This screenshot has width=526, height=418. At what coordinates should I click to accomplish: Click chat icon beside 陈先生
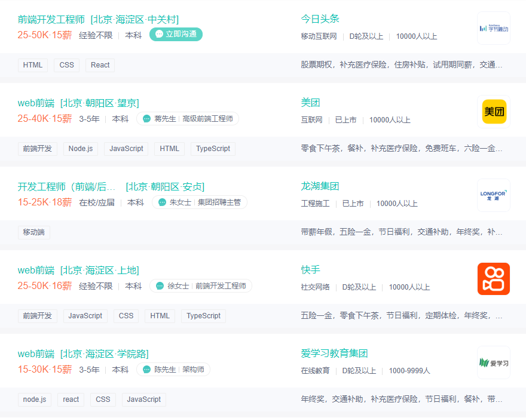pos(147,370)
